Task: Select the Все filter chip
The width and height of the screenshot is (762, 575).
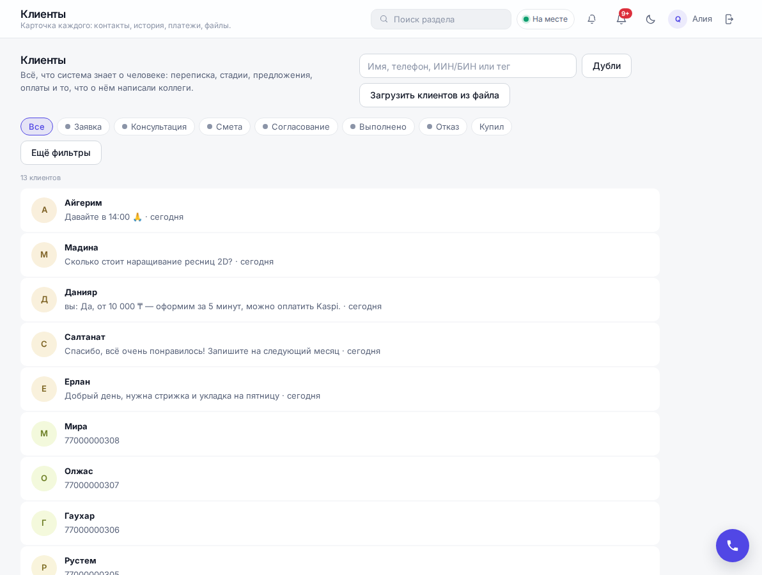Action: (36, 126)
